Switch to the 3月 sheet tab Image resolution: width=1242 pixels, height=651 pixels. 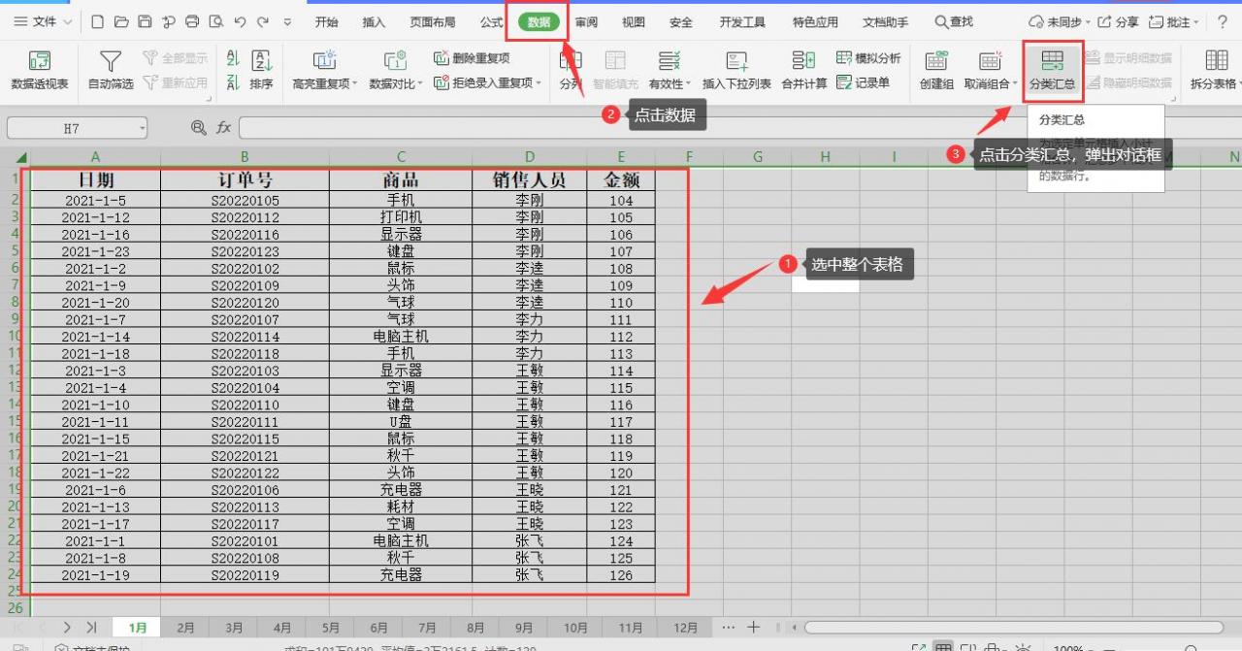233,627
